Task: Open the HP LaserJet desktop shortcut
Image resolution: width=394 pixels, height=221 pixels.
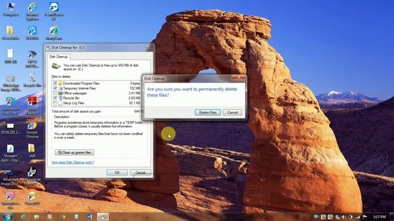Action: tap(32, 176)
